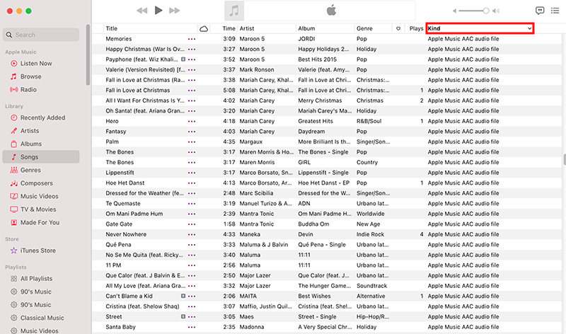
Task: Open more options for Te Quemaste
Action: pos(192,204)
